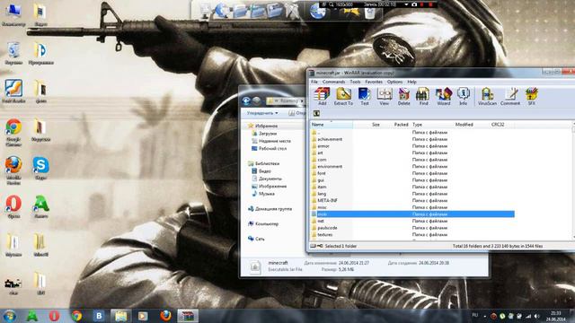This screenshot has width=575, height=323.
Task: Open the Google Chrome desktop shortcut
Action: pos(13,132)
